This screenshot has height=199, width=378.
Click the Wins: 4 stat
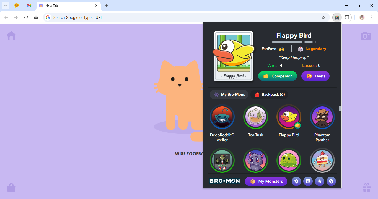(x=275, y=66)
